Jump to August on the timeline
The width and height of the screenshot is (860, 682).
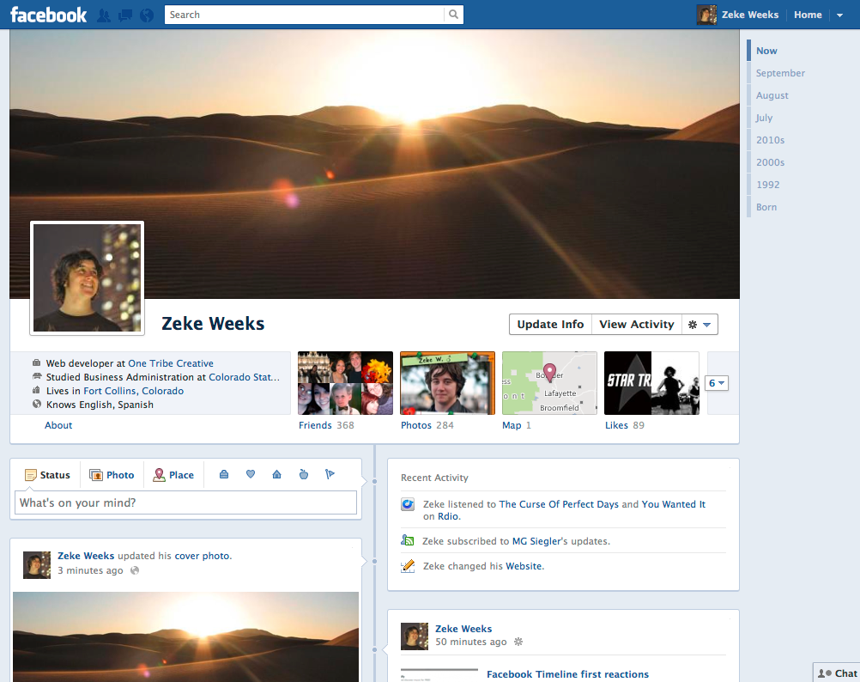pyautogui.click(x=772, y=95)
